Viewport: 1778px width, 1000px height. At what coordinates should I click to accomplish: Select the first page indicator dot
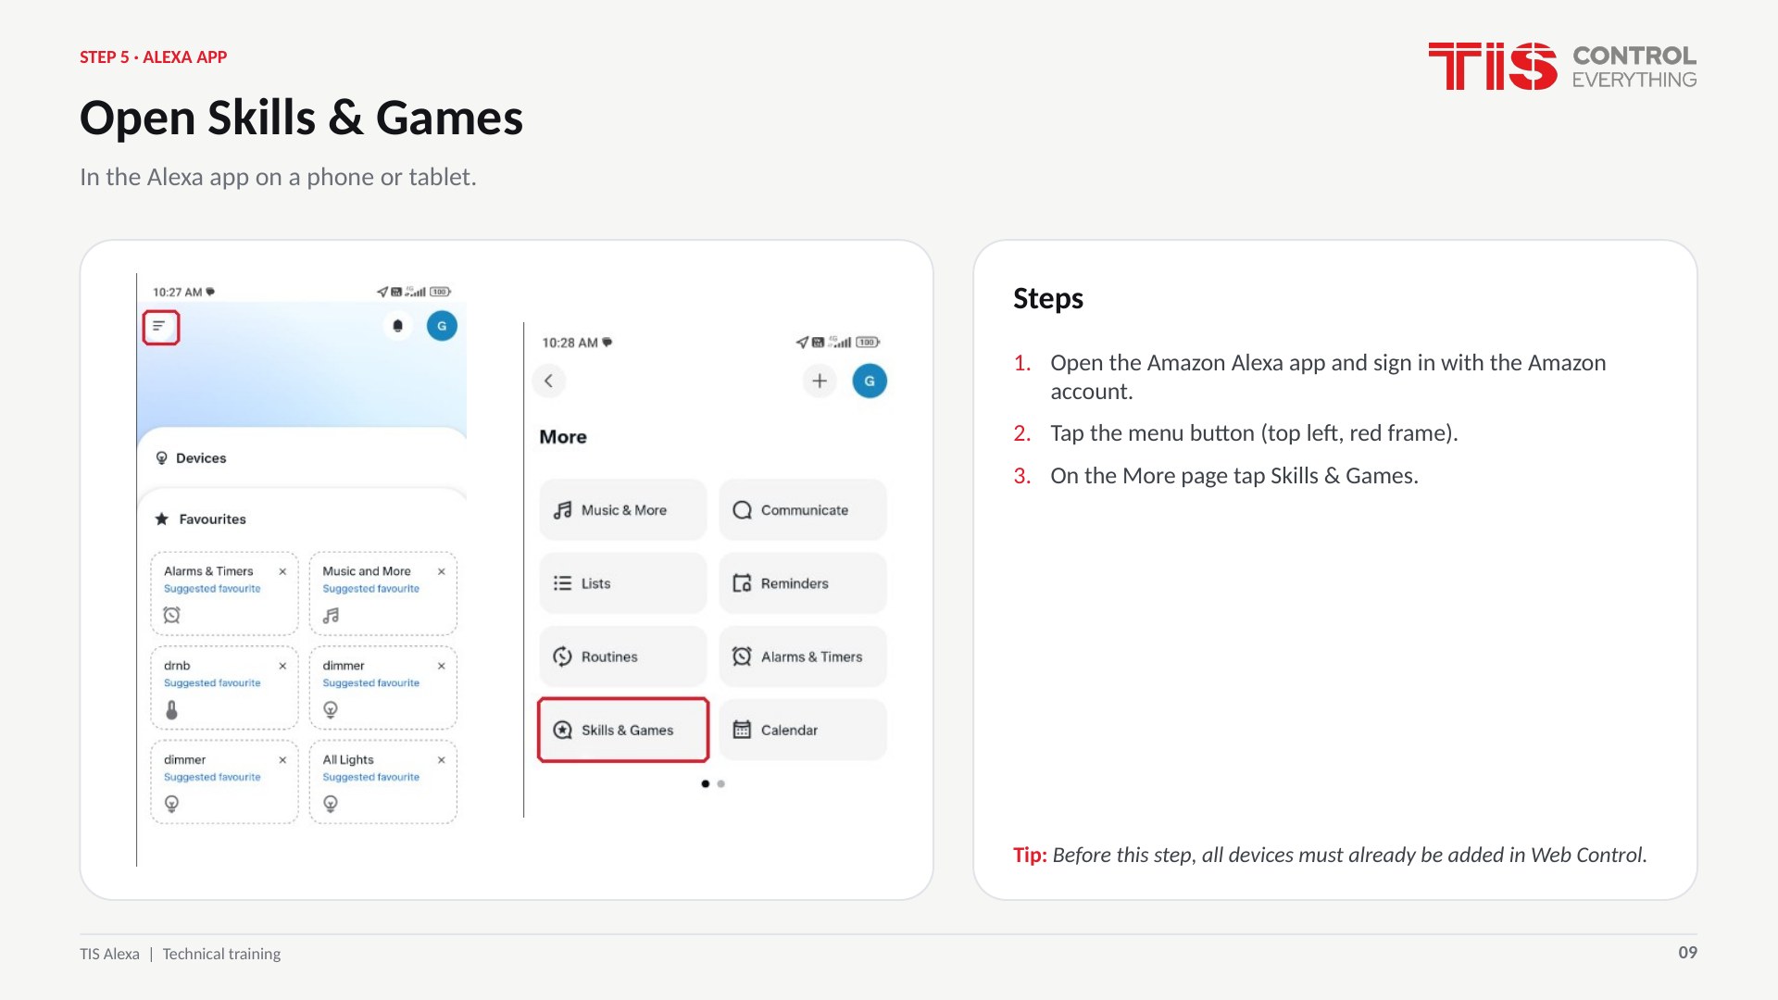coord(706,784)
